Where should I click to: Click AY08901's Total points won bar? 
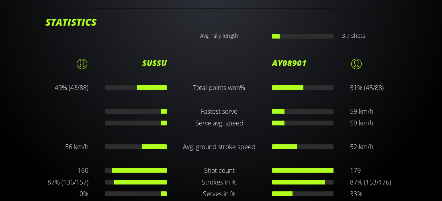coord(303,88)
